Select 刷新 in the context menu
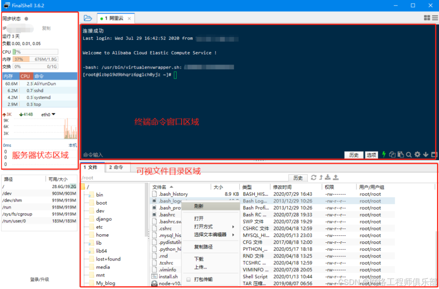This screenshot has width=439, height=289. click(211, 206)
